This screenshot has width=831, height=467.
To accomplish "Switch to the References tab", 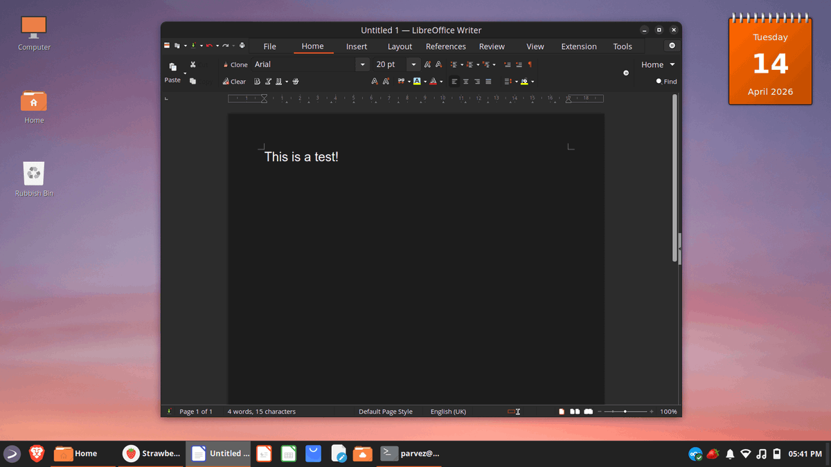I will tap(446, 46).
